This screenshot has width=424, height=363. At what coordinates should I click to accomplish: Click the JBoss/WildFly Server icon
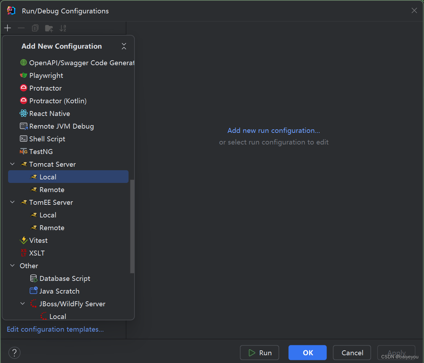point(34,304)
